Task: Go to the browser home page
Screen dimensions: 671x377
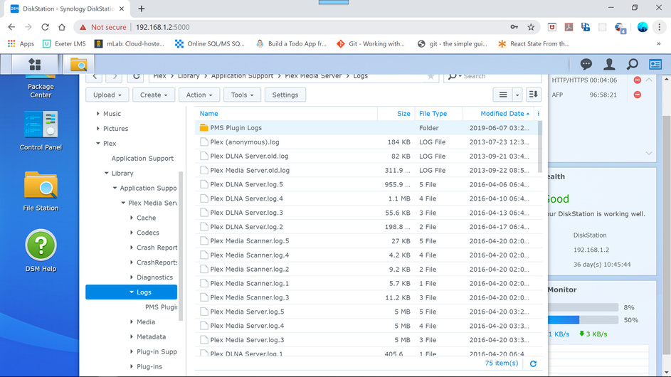Action: pos(62,27)
